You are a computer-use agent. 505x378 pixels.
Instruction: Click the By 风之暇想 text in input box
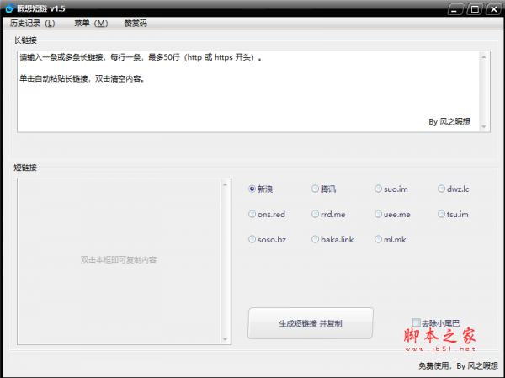click(449, 121)
